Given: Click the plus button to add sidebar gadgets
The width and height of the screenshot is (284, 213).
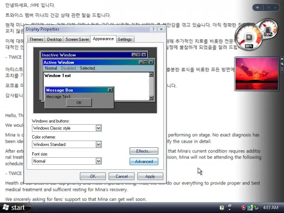Looking at the screenshot, I should pos(257,7).
